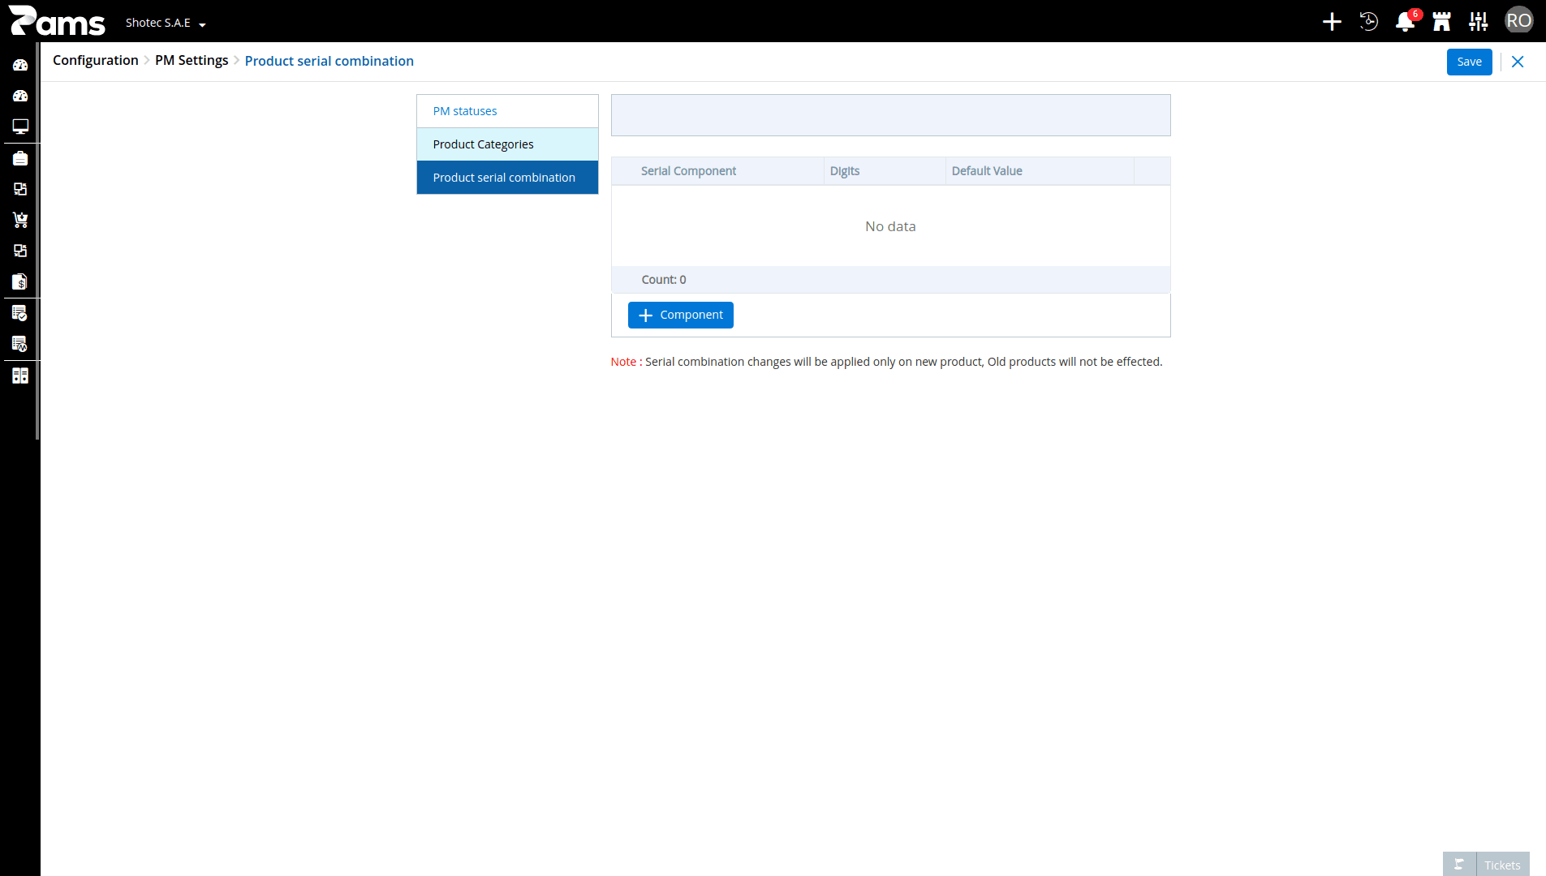1546x876 pixels.
Task: Click the plus quick-add icon in header
Action: tap(1332, 22)
